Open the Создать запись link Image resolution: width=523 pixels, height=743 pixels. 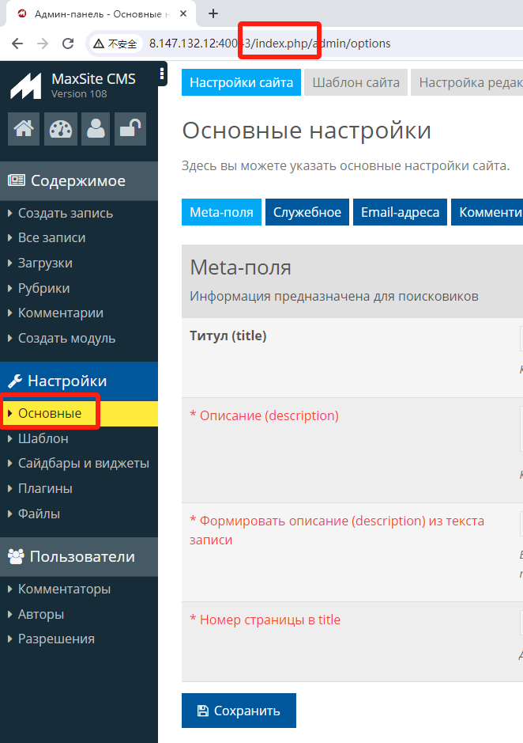click(66, 213)
